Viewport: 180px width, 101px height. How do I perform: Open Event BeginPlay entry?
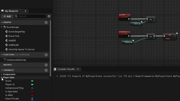17,32
